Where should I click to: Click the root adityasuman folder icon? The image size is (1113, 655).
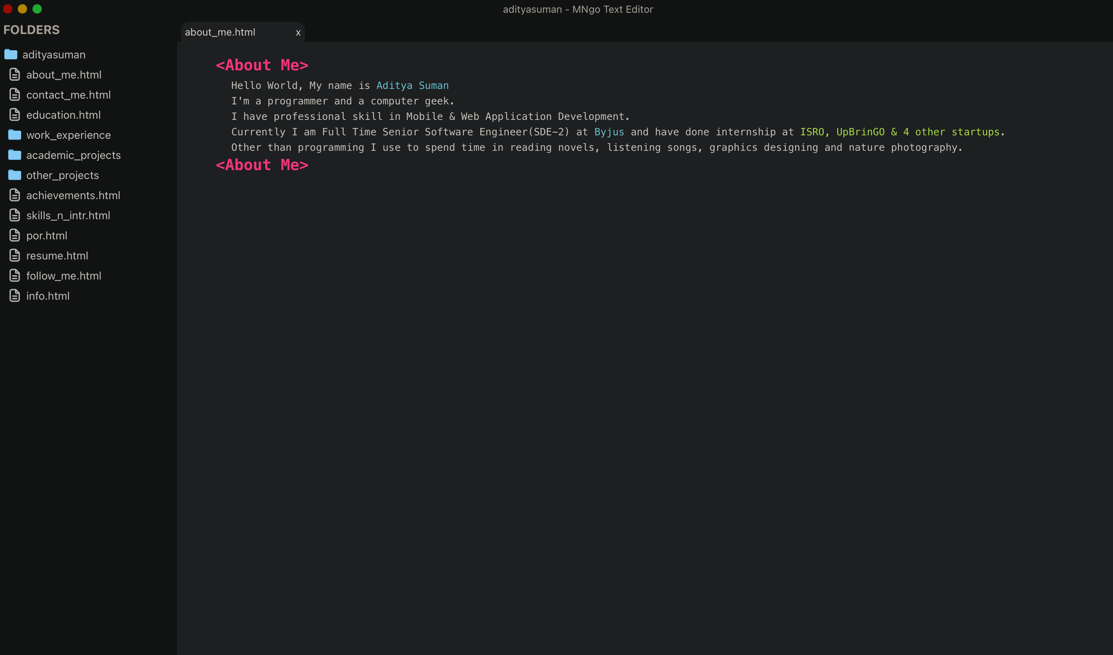(x=10, y=55)
